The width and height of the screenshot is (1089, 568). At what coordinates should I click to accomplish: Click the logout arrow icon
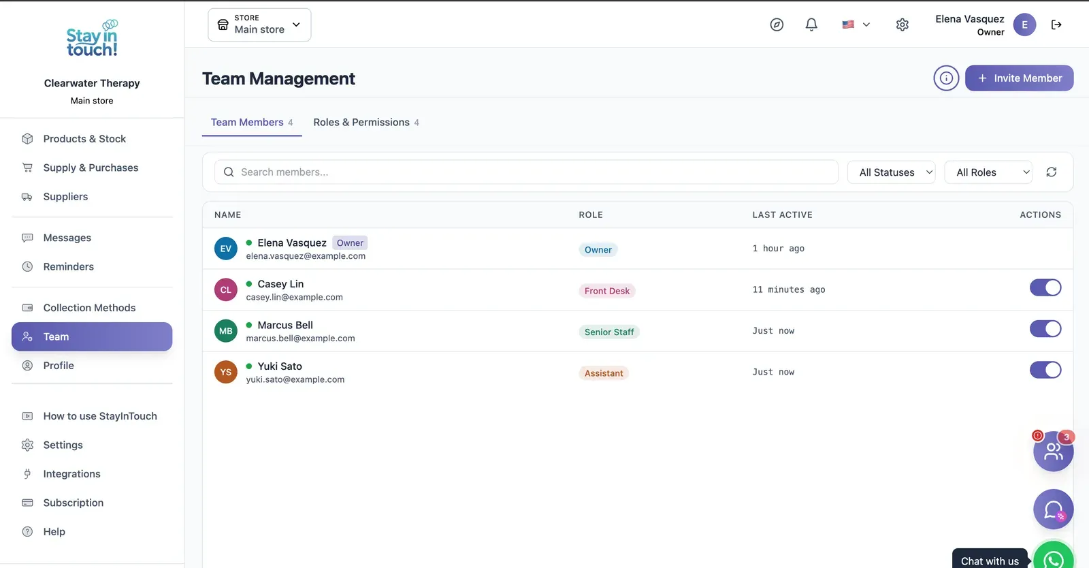[1056, 25]
